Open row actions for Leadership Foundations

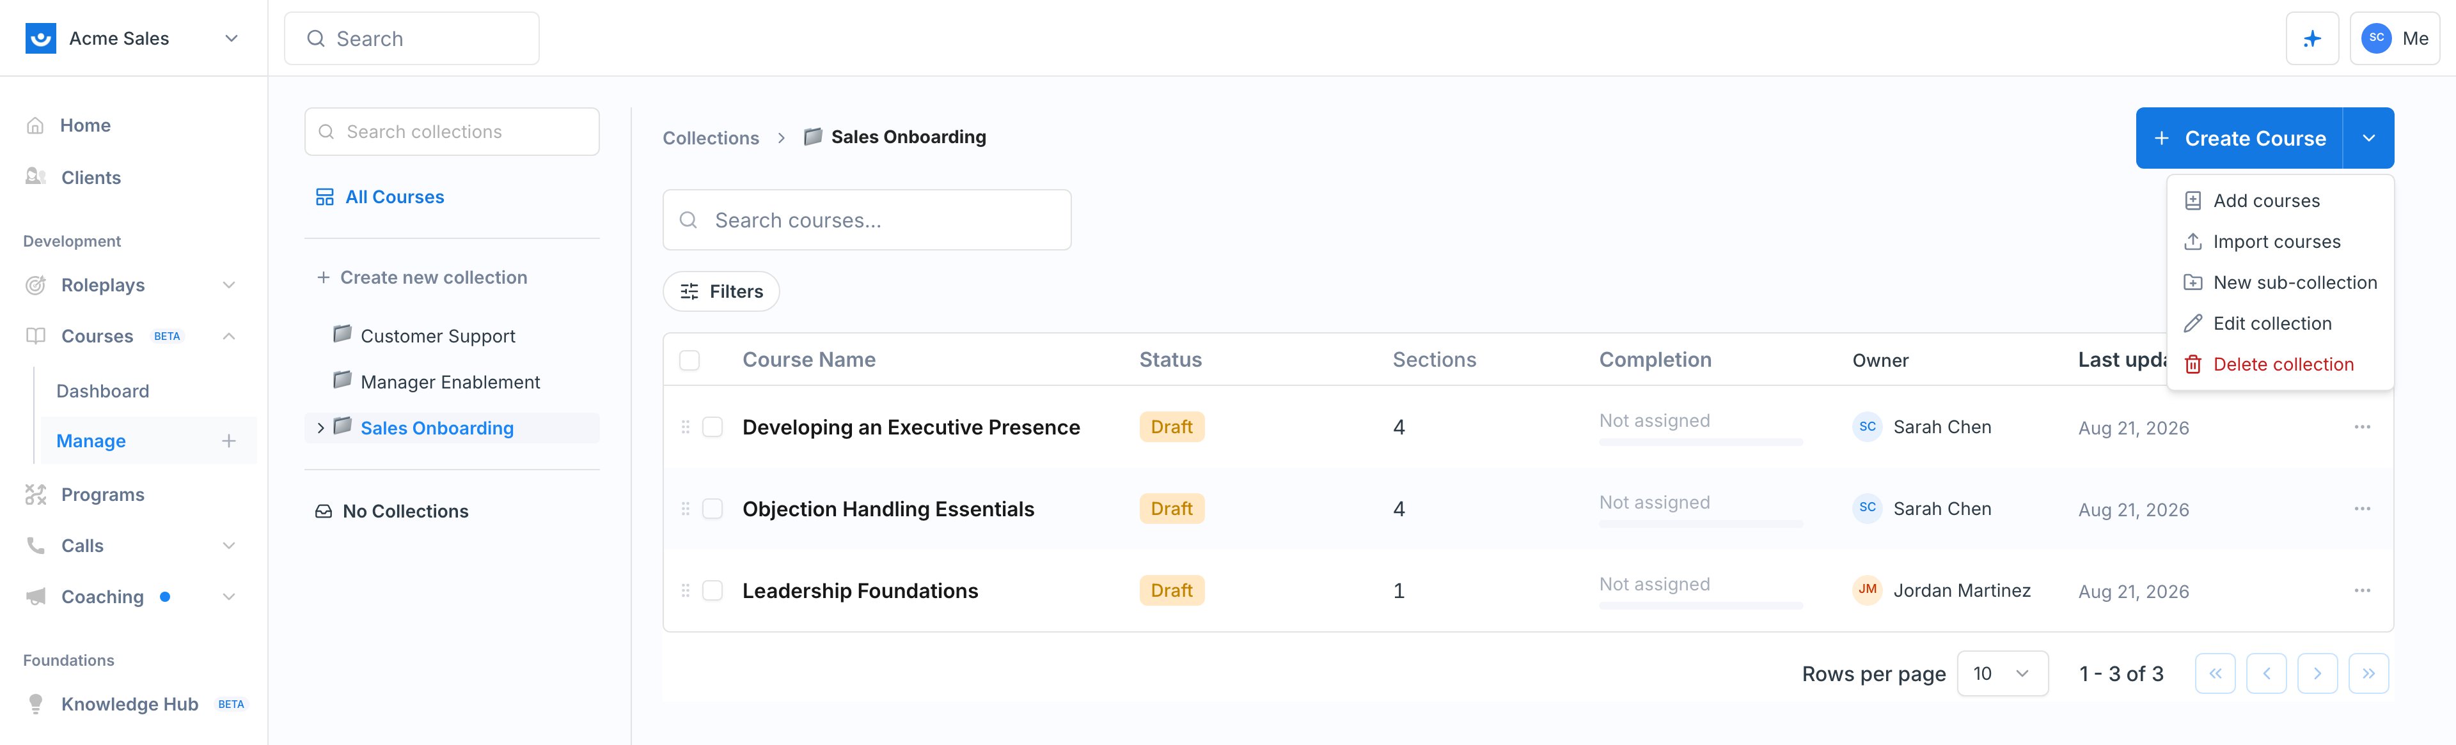click(x=2361, y=590)
